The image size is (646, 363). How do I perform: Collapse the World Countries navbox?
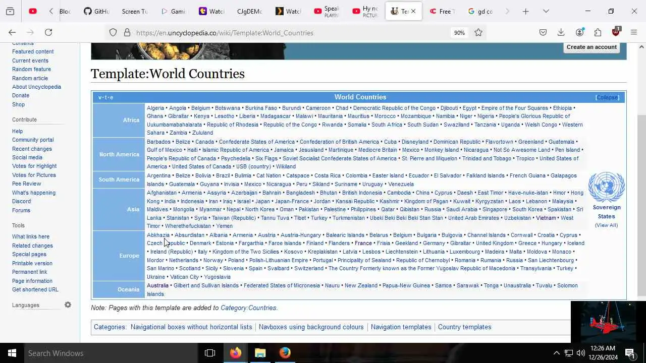607,97
